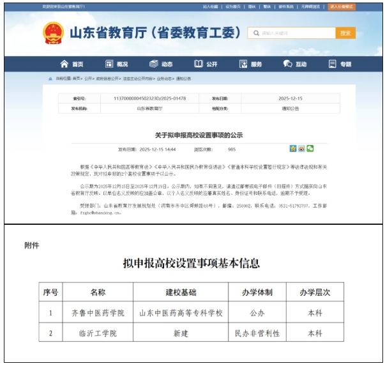This screenshot has width=385, height=366.
Task: Click the release date value 2025-12-15 in the info table
Action: click(x=291, y=98)
